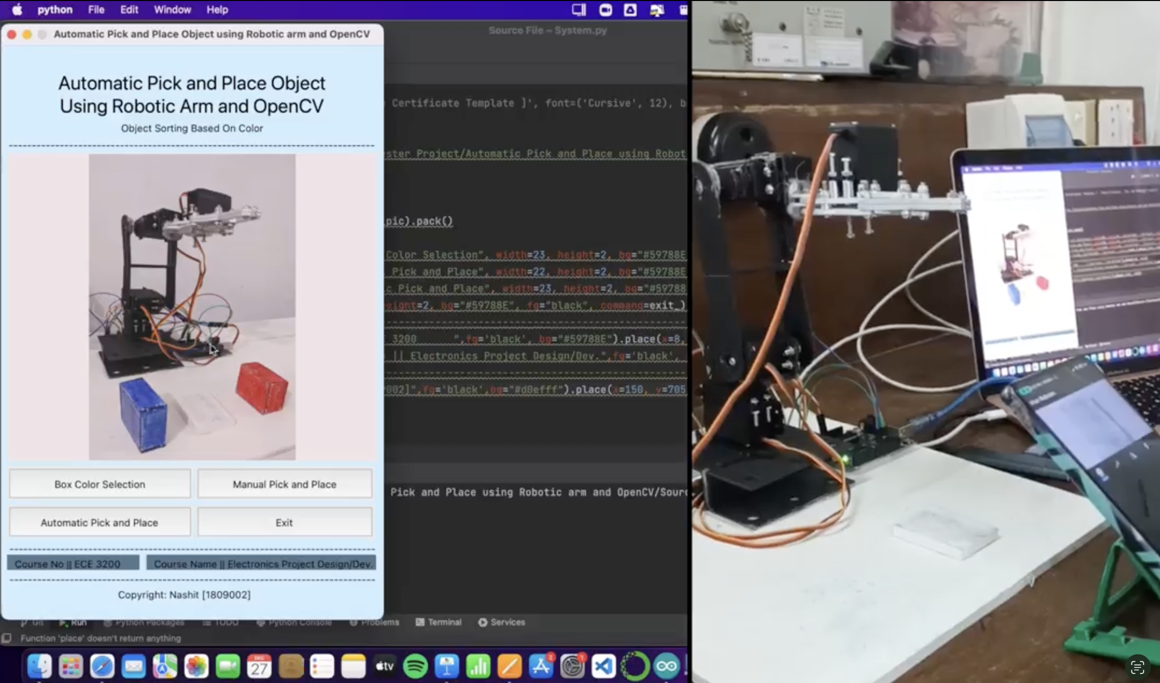Open App Store from the dock
The width and height of the screenshot is (1160, 683).
tap(541, 666)
